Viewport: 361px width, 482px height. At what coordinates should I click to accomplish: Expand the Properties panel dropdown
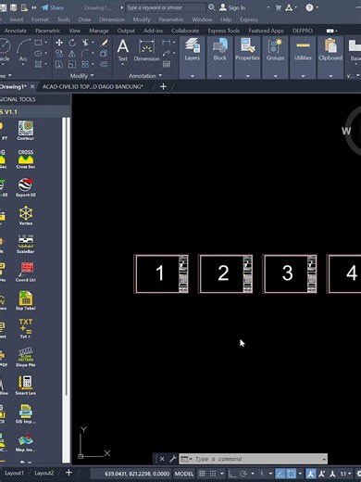coord(247,76)
